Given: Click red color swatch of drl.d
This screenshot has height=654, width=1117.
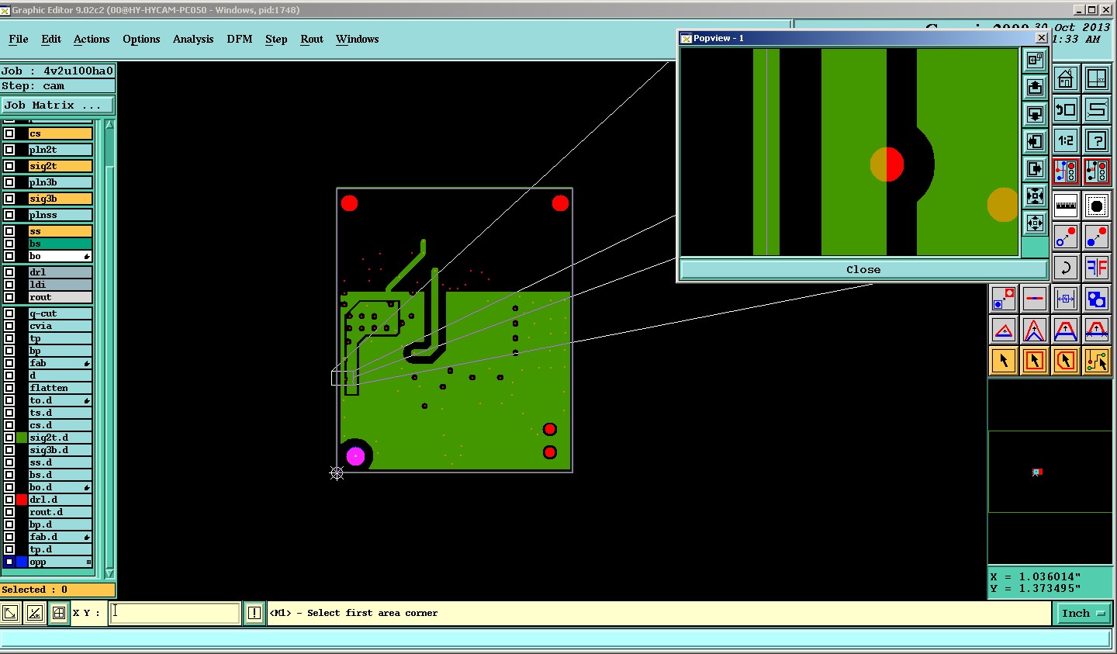Looking at the screenshot, I should pyautogui.click(x=22, y=500).
